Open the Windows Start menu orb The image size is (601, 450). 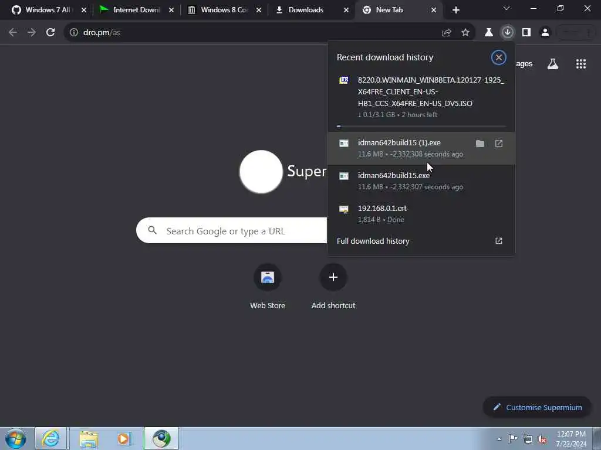pyautogui.click(x=16, y=438)
